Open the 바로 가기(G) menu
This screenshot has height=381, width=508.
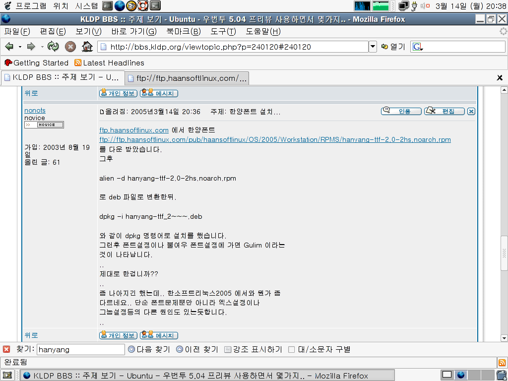[x=134, y=31]
